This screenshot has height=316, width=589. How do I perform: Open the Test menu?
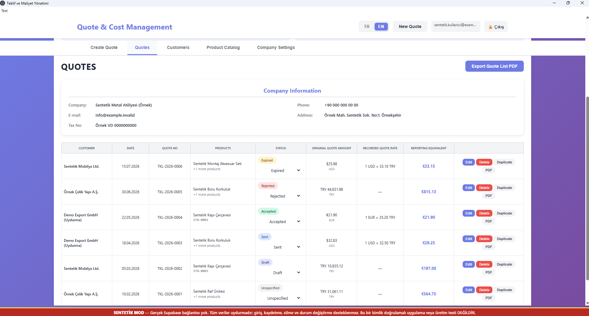(4, 11)
